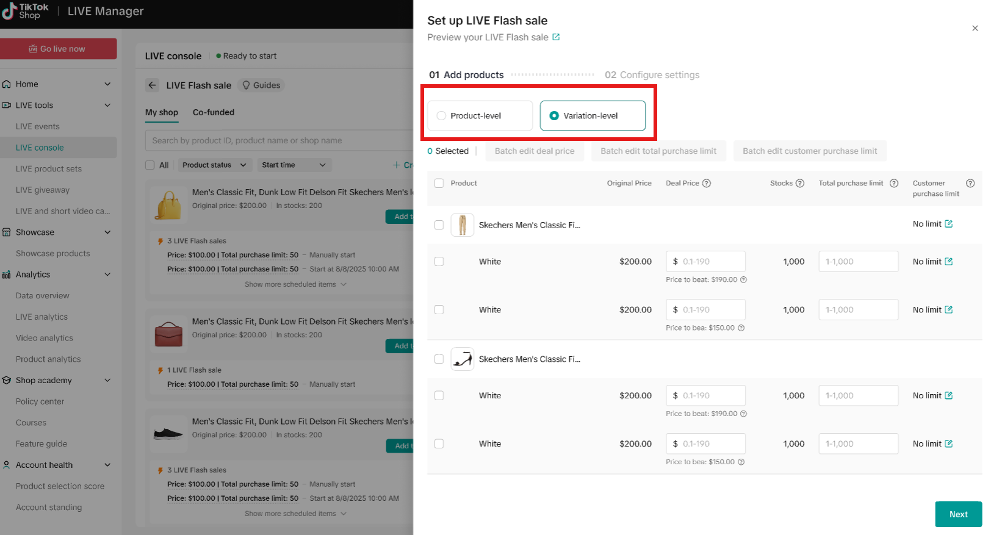This screenshot has height=535, width=991.
Task: Click the Next button
Action: [958, 514]
